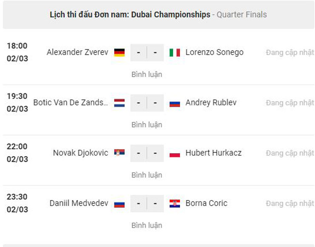Click the Serbian flag beside Novak Djokovic
The image size is (315, 247).
120,153
